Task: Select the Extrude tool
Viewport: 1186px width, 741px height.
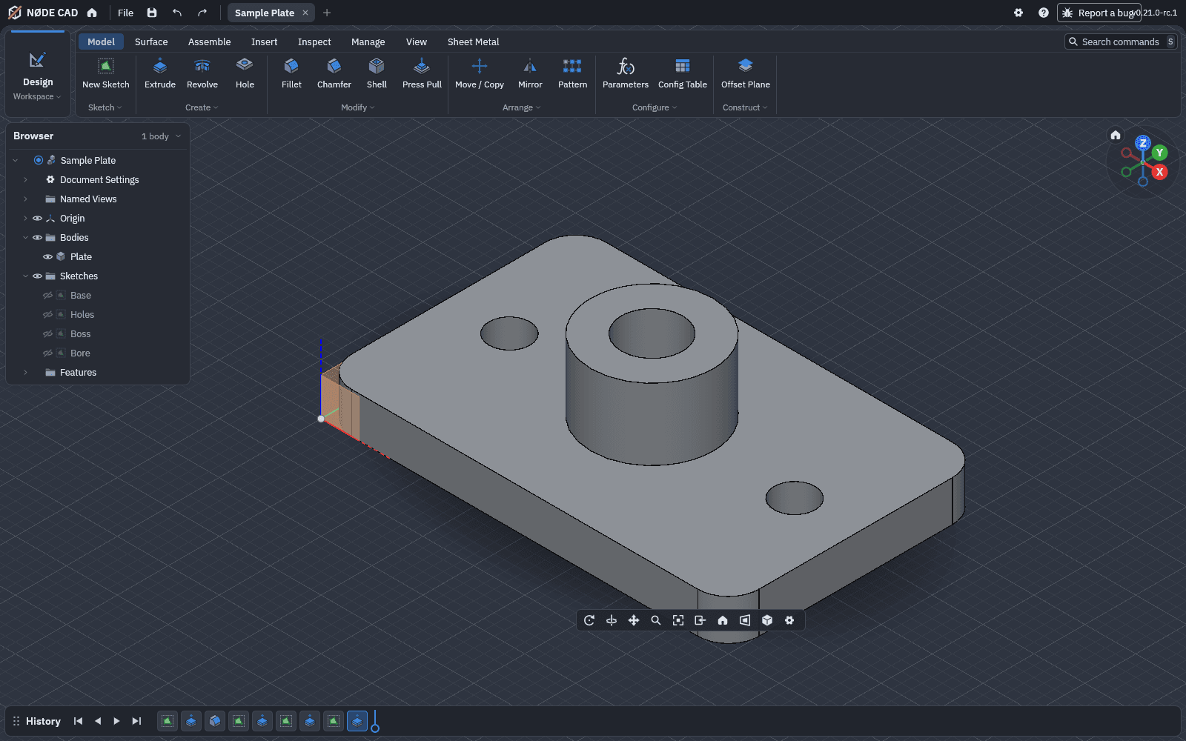Action: [x=160, y=74]
